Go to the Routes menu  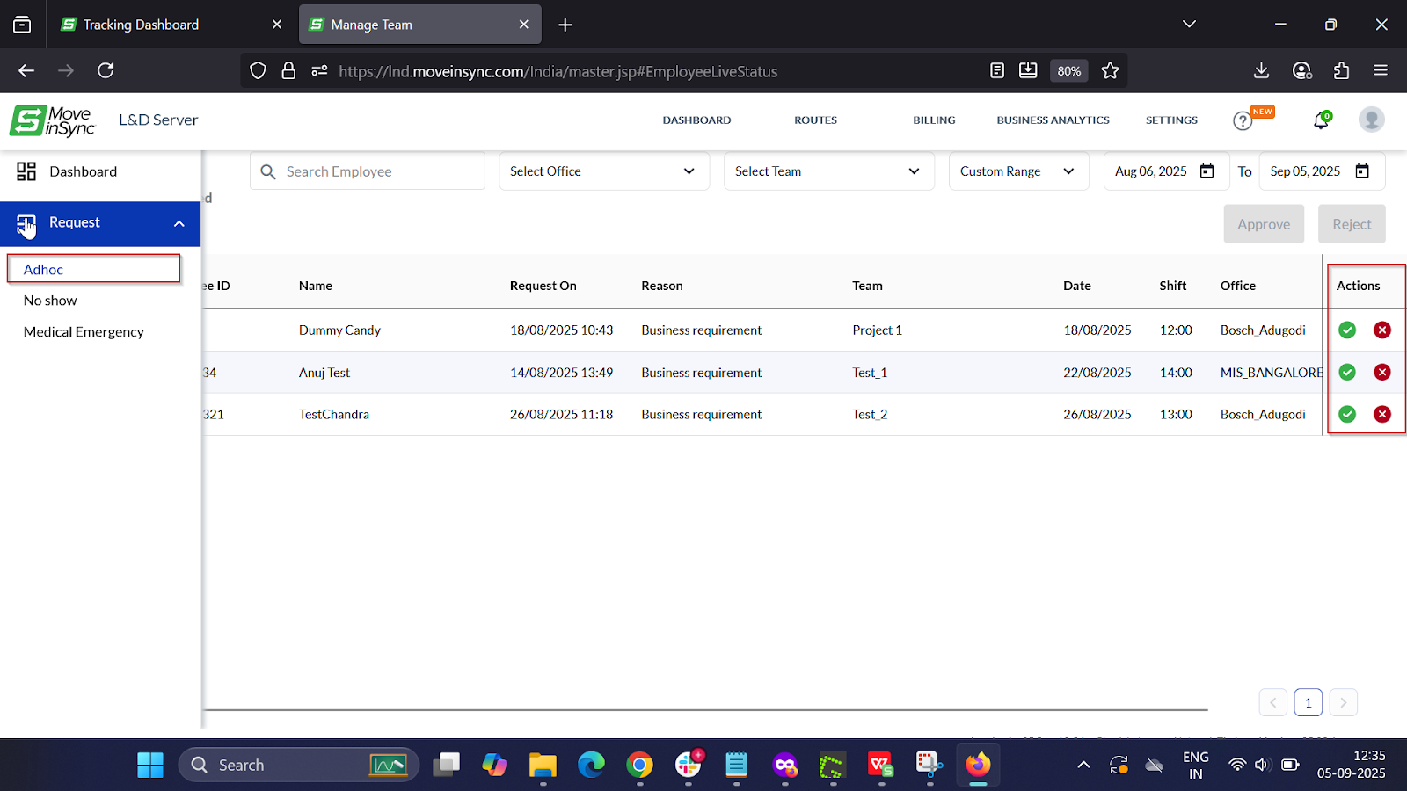(x=815, y=120)
